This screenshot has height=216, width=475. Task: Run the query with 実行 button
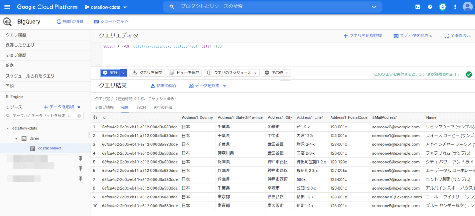(110, 73)
